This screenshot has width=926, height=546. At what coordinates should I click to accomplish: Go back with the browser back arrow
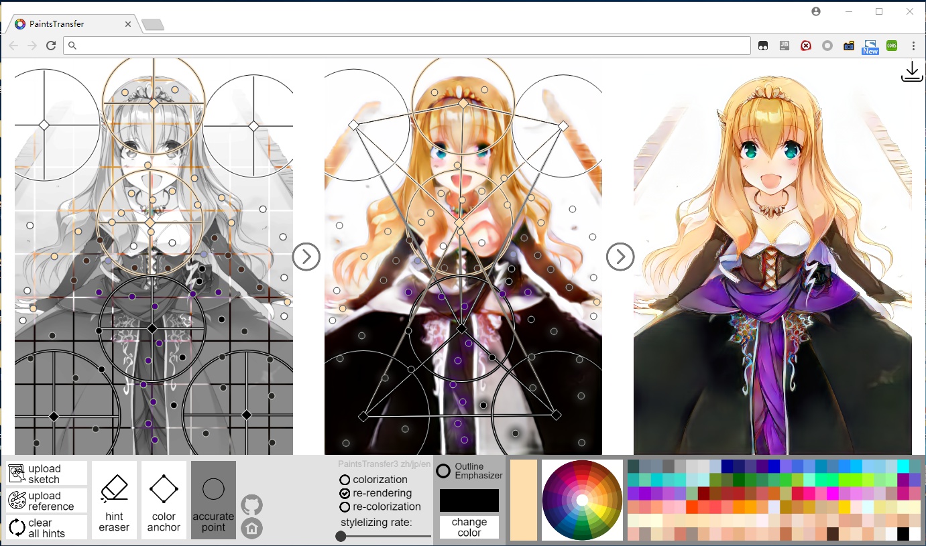point(13,46)
